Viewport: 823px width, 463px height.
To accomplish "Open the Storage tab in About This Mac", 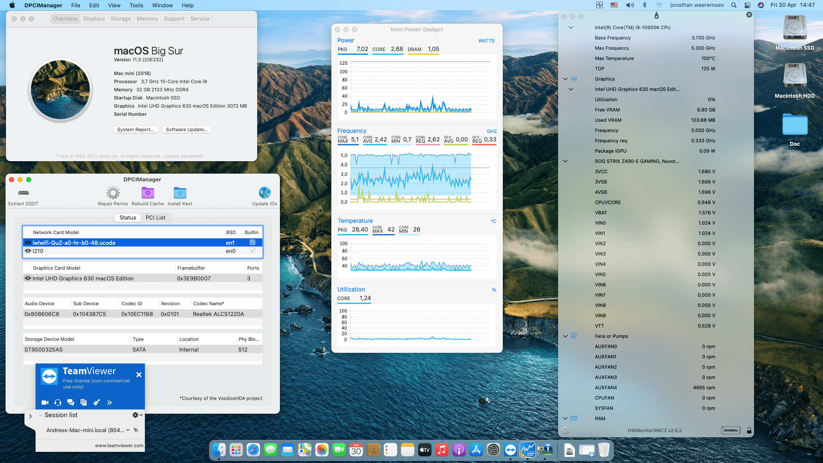I will (121, 19).
